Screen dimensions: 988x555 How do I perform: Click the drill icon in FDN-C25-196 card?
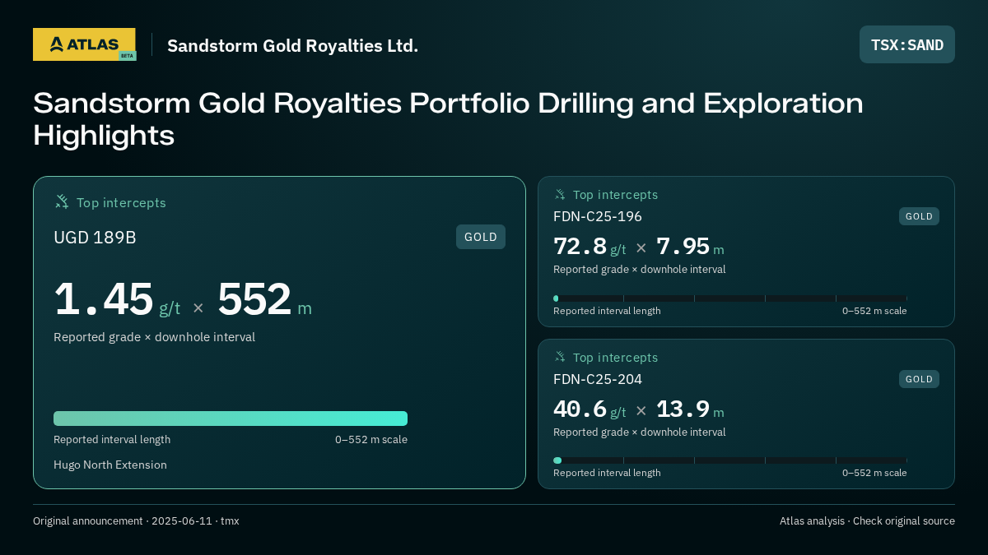(x=560, y=194)
